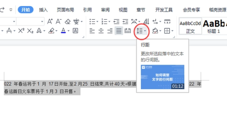Open the 稻壳资源 tab
Viewport: 227px width, 135px height.
tap(218, 10)
